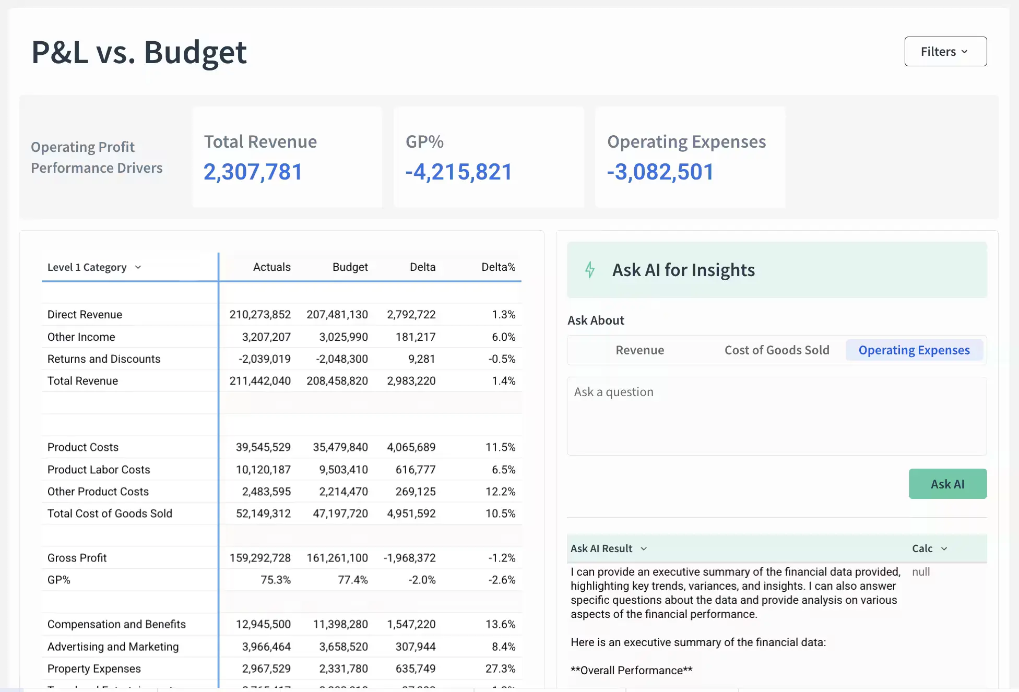Screen dimensions: 1019x692
Task: Click the Actuals column header
Action: (271, 267)
